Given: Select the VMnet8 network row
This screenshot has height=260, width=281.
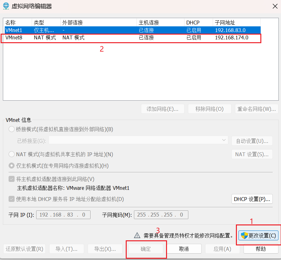Looking at the screenshot, I should [133, 38].
